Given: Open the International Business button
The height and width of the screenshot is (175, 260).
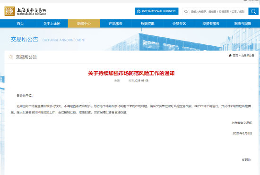Looking at the screenshot, I should 156,11.
